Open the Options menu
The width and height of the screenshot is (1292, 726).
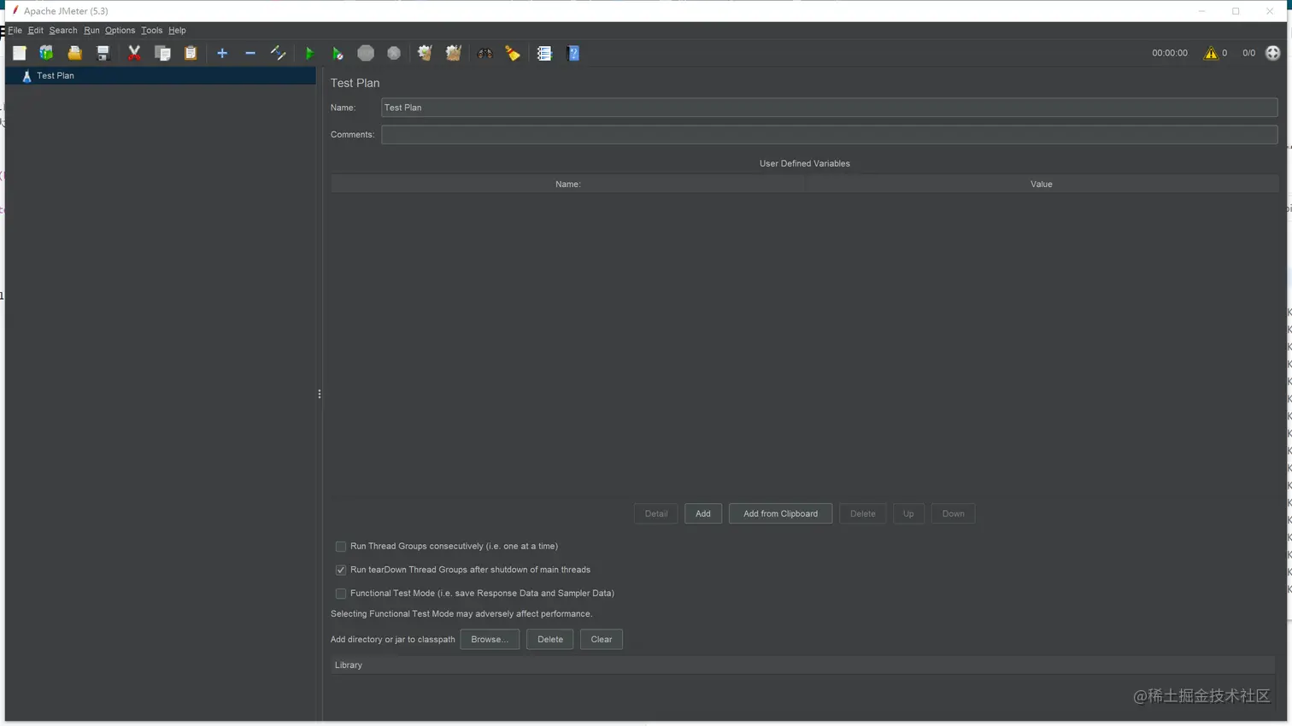120,30
